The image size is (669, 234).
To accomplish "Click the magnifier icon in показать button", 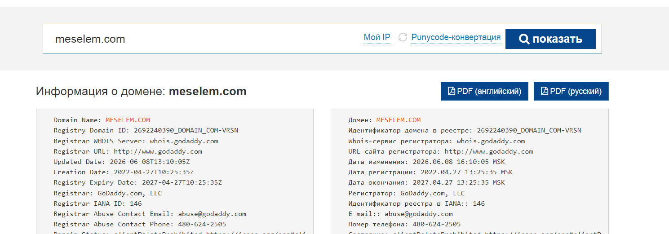I will [524, 39].
